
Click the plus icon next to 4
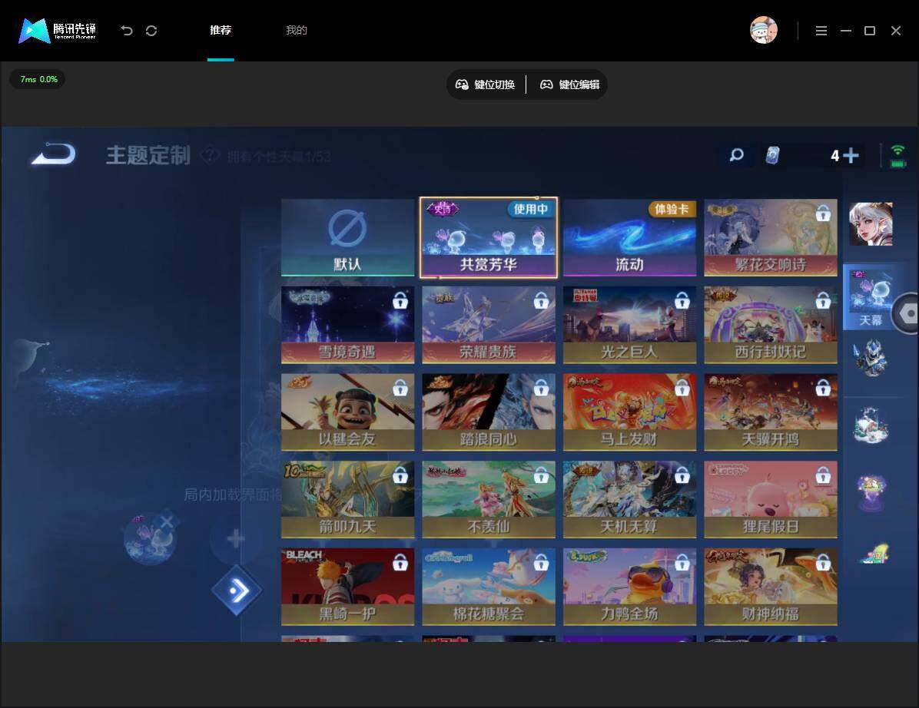point(851,155)
